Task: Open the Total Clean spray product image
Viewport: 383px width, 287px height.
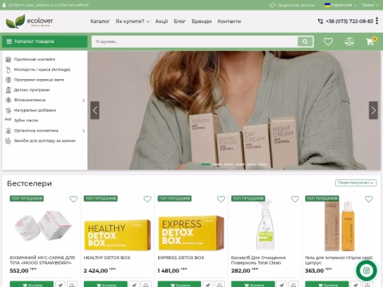Action: coord(265,225)
